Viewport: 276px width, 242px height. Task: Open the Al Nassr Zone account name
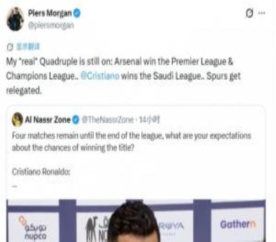(47, 120)
